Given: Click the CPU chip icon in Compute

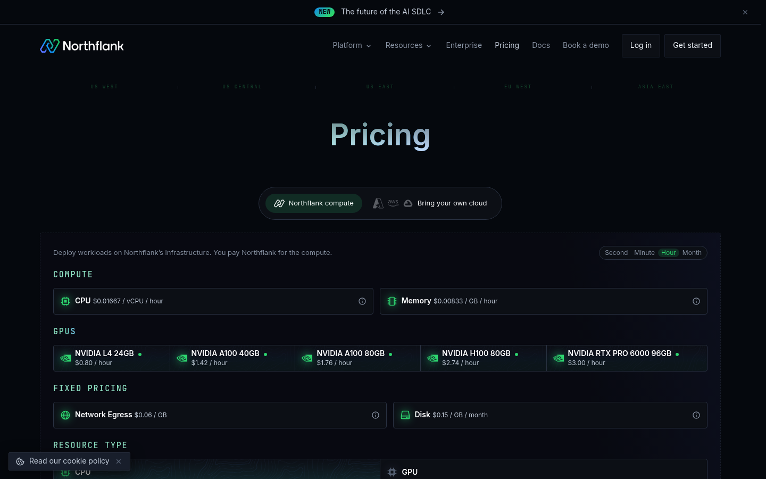Looking at the screenshot, I should click(x=65, y=301).
